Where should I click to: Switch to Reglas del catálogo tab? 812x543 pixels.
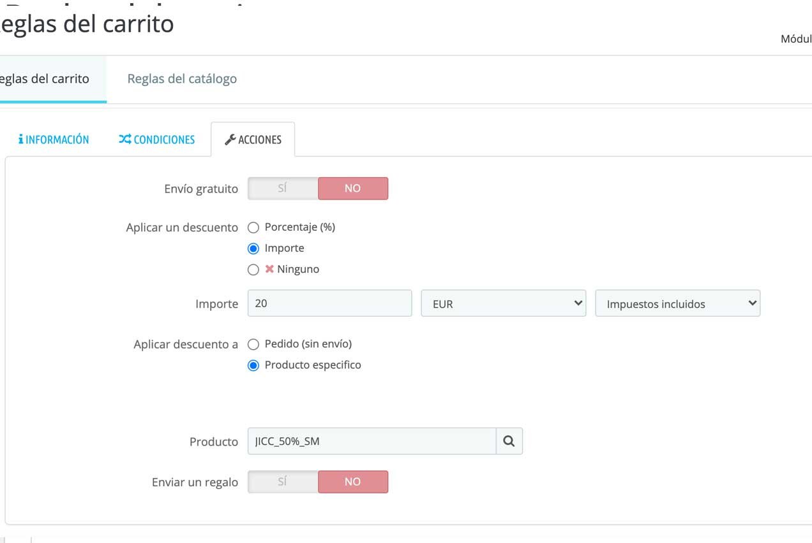point(182,79)
